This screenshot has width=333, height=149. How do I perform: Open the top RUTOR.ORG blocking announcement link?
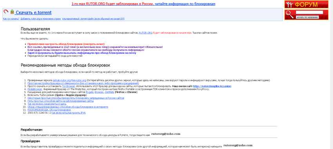tap(143, 4)
